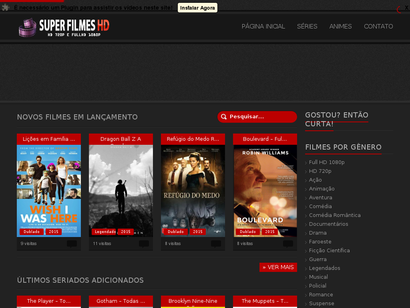Open the Comédia Romântica category
This screenshot has height=308, width=410.
click(x=335, y=215)
